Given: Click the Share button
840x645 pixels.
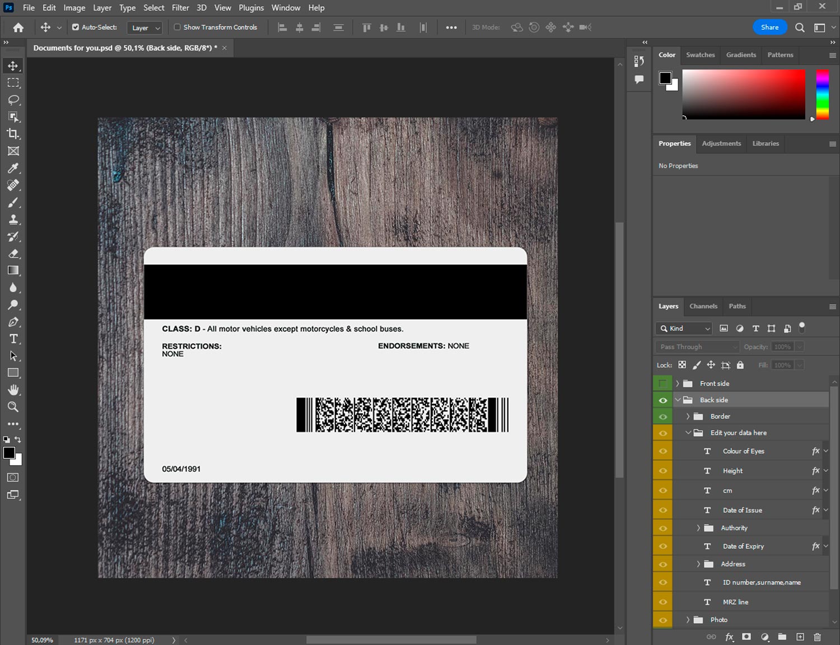Looking at the screenshot, I should point(769,27).
